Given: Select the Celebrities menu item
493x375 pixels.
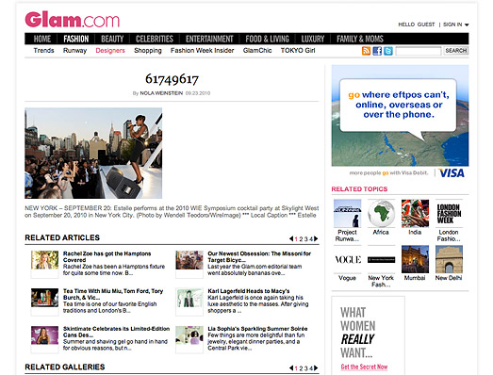Looking at the screenshot, I should pos(155,39).
